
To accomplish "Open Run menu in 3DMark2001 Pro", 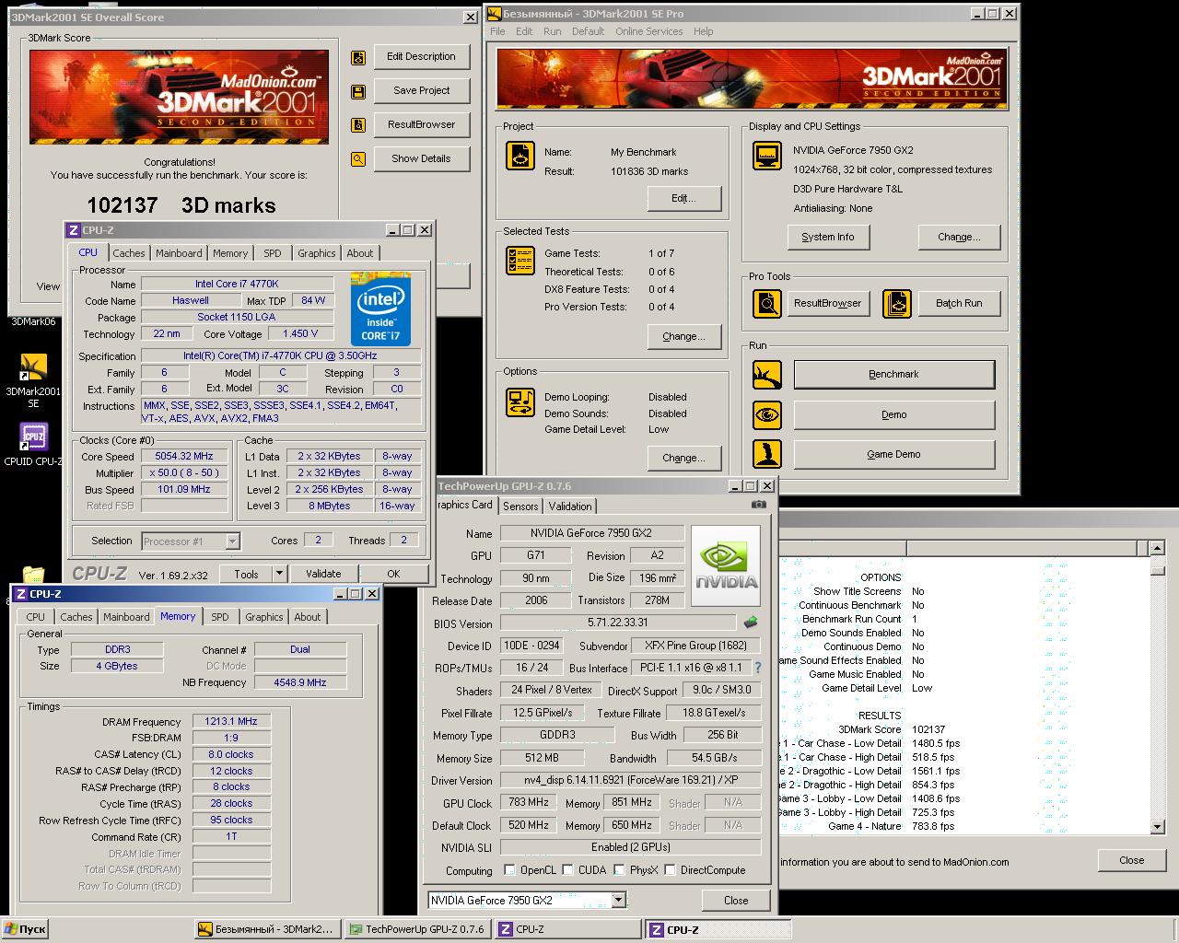I will tap(552, 31).
